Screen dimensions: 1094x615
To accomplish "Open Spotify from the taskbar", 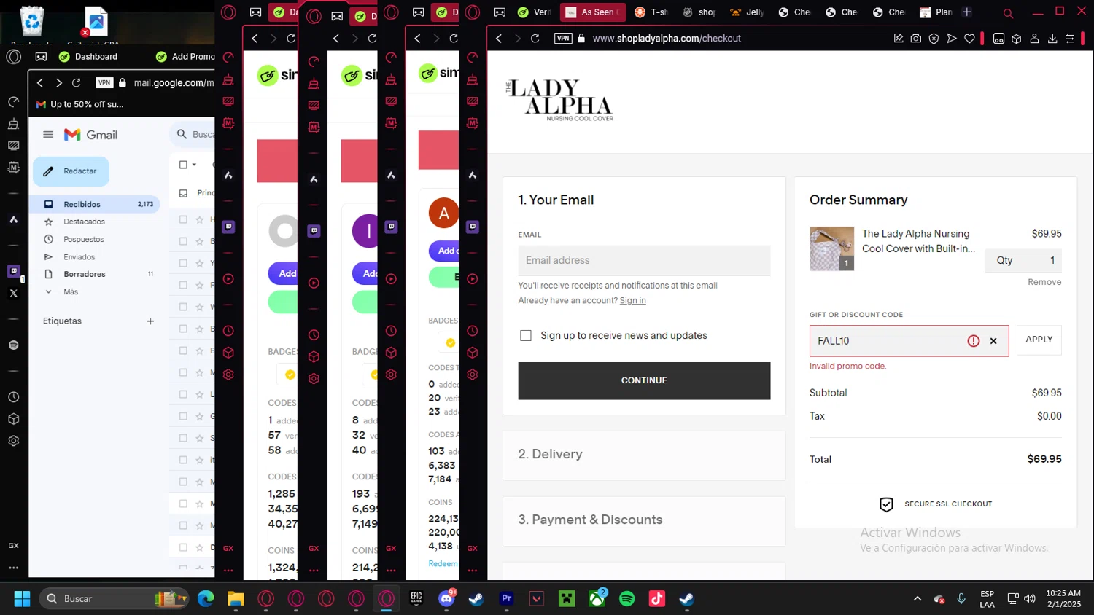I will [627, 599].
